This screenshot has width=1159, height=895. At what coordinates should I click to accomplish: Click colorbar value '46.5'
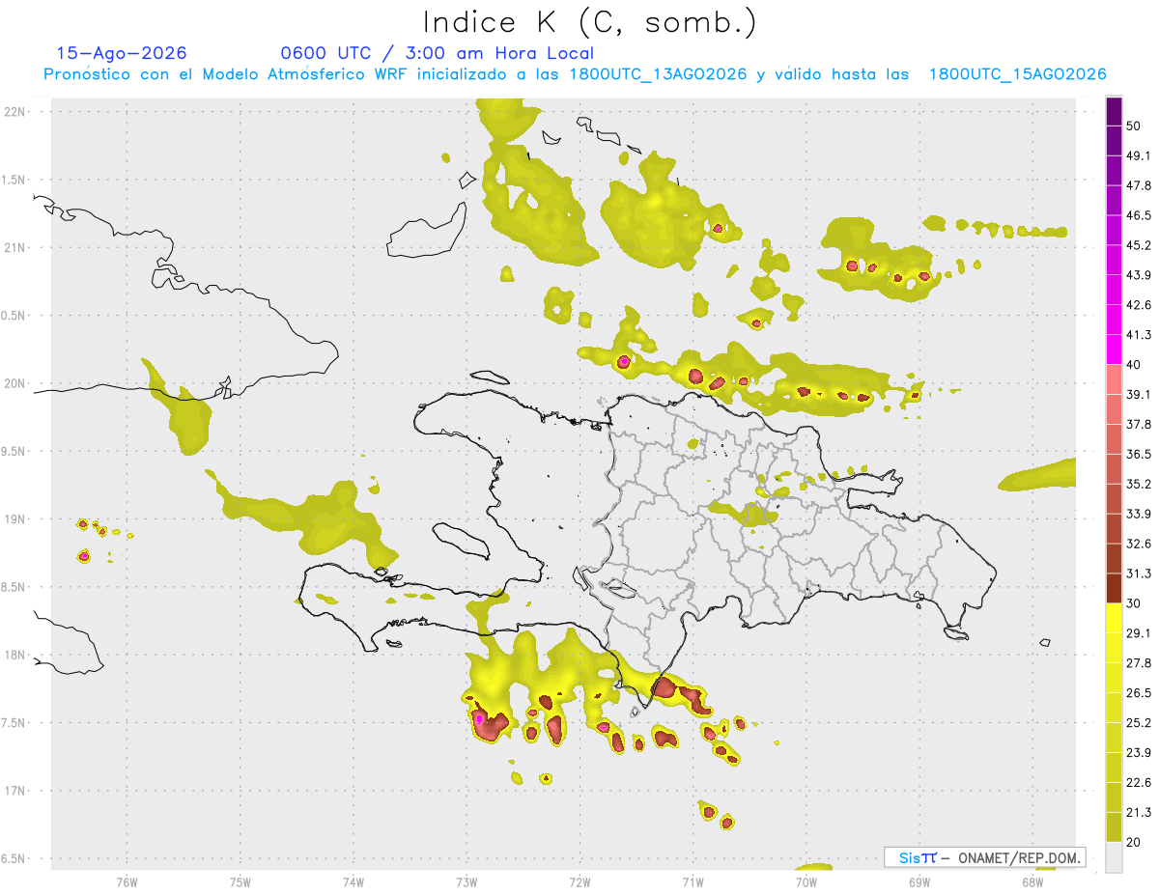click(1139, 215)
